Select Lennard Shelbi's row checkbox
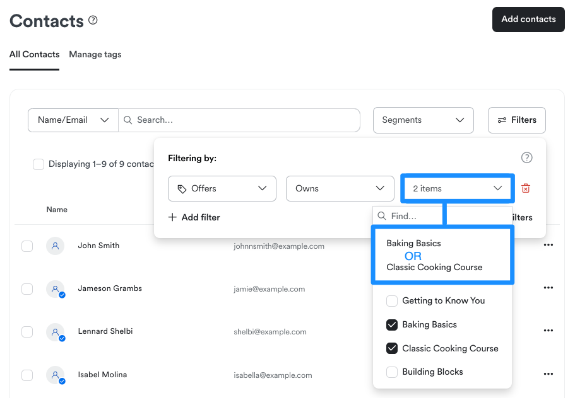Screen dimensions: 575x398 (27, 332)
